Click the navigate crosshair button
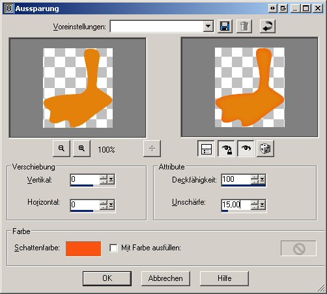Viewport: 327px width, 294px height. coord(152,149)
